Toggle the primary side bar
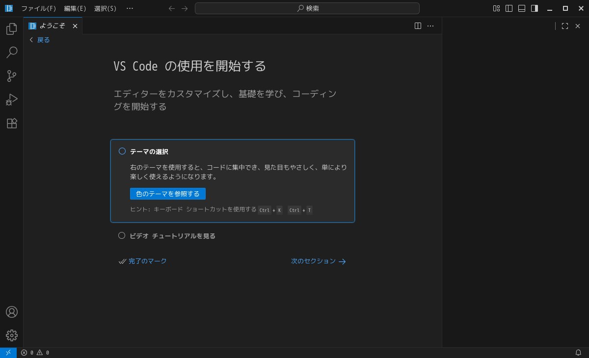The height and width of the screenshot is (358, 589). (x=509, y=8)
